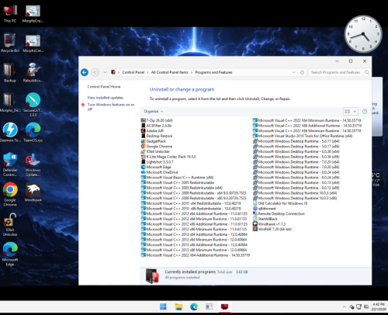Open the SecureUnT 3.0.0 desktop icon
The width and height of the screenshot is (388, 315).
tap(33, 105)
